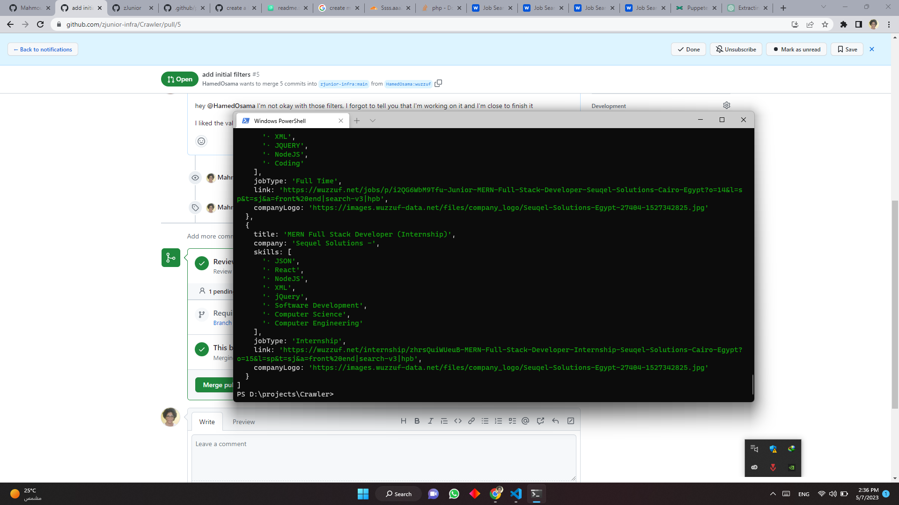
Task: Add emoji reaction with smiley icon
Action: [201, 141]
